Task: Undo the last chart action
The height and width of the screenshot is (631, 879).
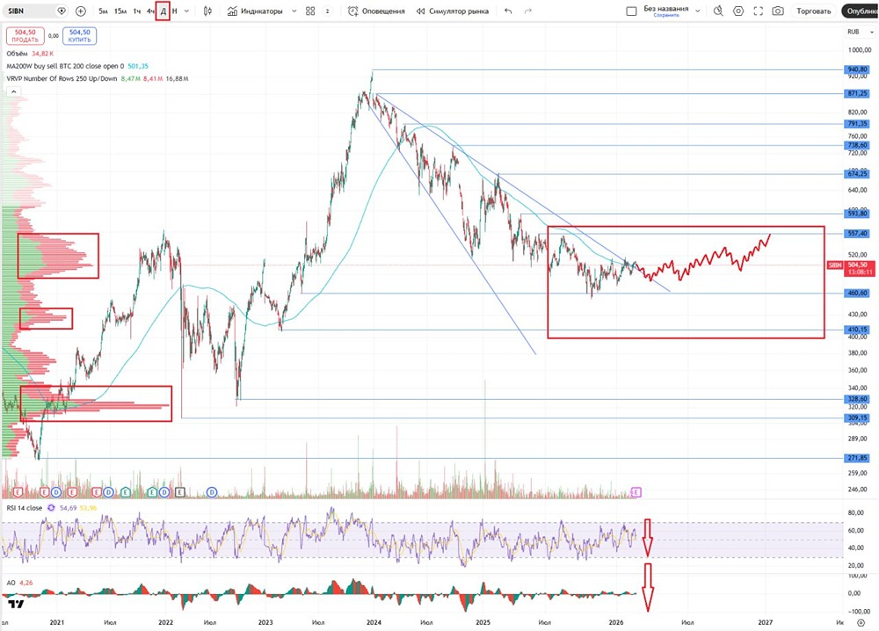Action: [x=508, y=11]
